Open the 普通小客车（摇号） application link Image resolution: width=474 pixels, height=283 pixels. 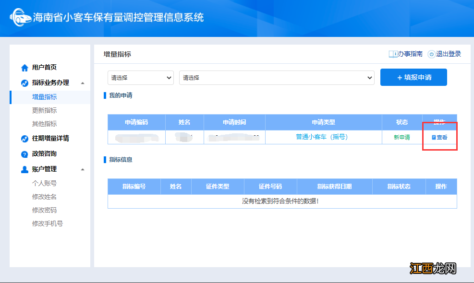pos(323,137)
